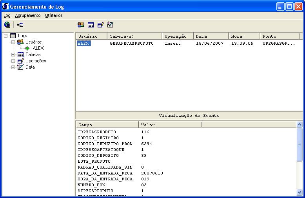The image size is (305, 198).
Task: Sort by the Operação column header
Action: pos(177,36)
